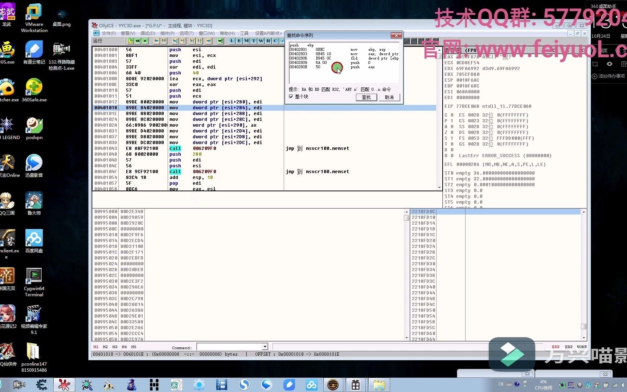Open 查看(V) menu

tap(128, 33)
